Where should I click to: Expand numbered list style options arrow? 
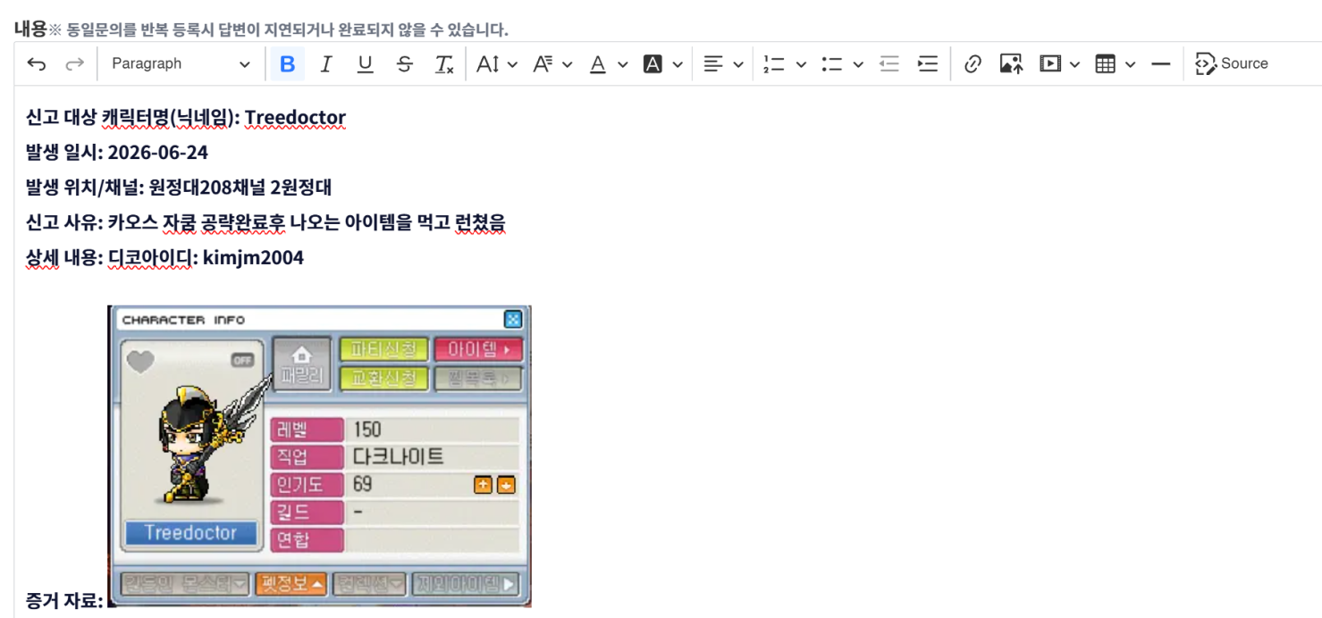(801, 63)
